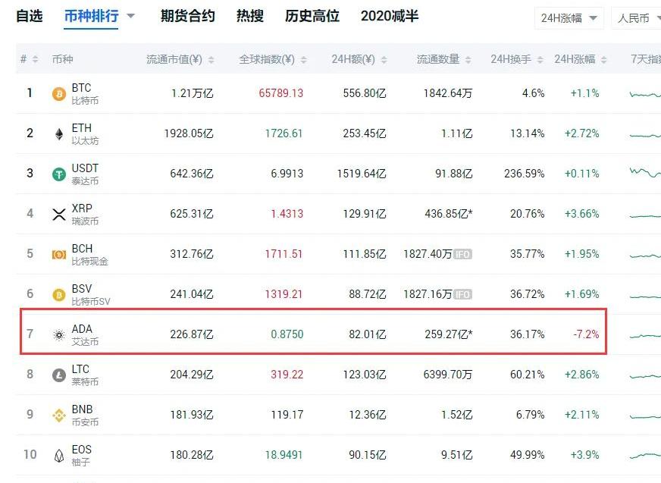Image resolution: width=661 pixels, height=483 pixels.
Task: Click LTC turnover value 60.21%
Action: click(527, 375)
